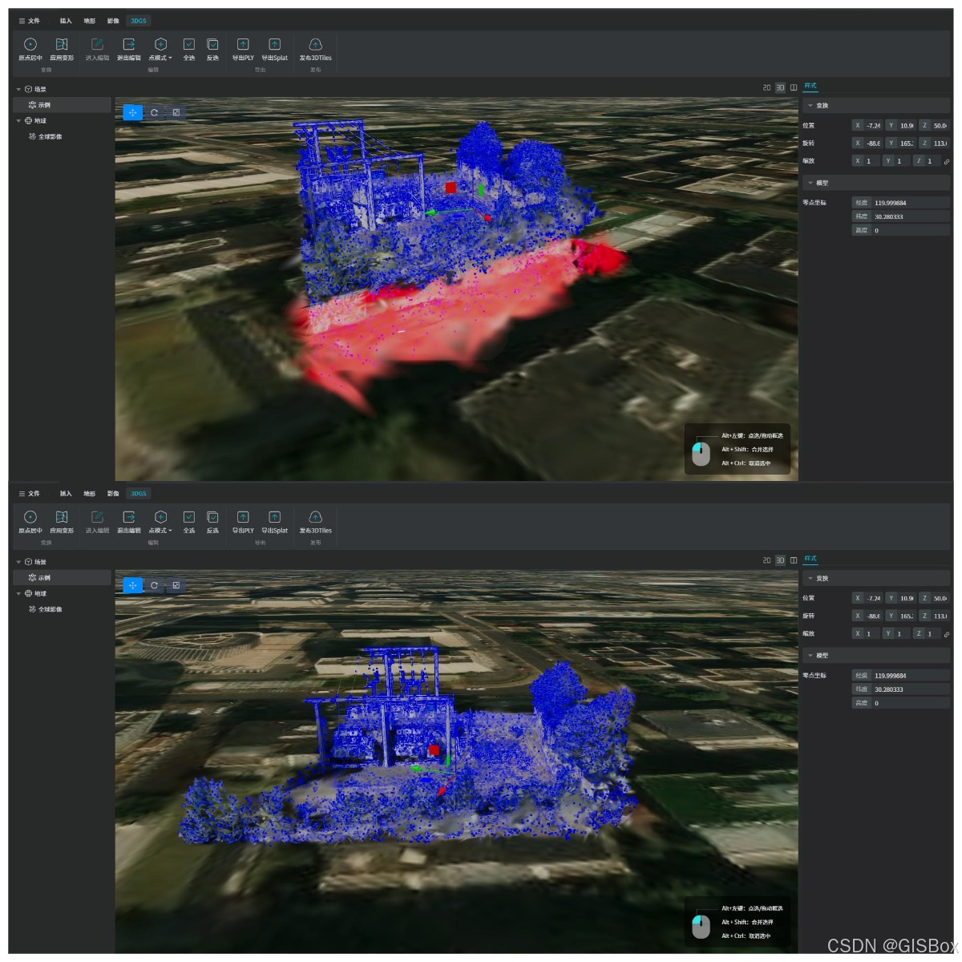Select scale gizmo tool in lower viewport

click(176, 585)
